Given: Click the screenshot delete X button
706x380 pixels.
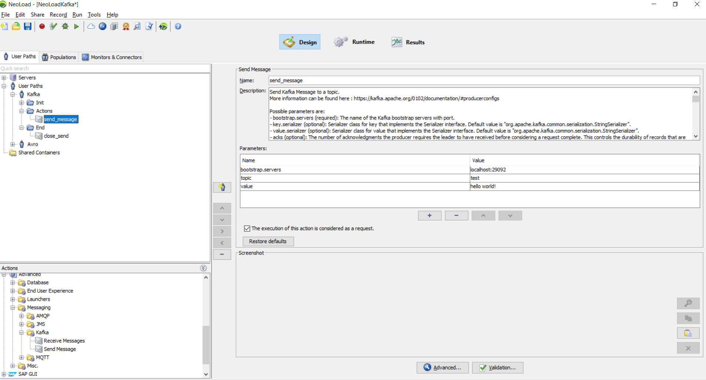Looking at the screenshot, I should point(688,348).
